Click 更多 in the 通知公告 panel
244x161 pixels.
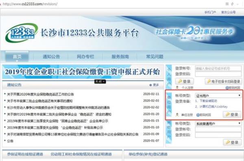156,85
